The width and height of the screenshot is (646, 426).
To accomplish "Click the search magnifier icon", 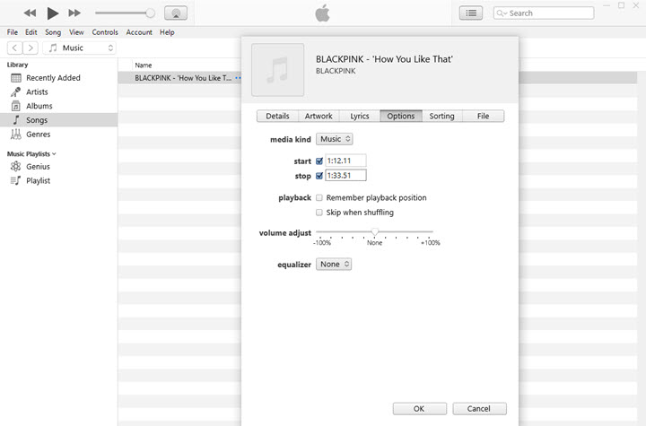I will click(500, 13).
